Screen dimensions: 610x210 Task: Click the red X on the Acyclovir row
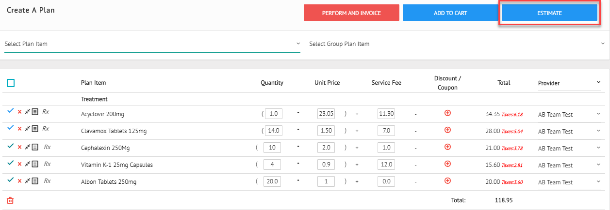tap(19, 112)
